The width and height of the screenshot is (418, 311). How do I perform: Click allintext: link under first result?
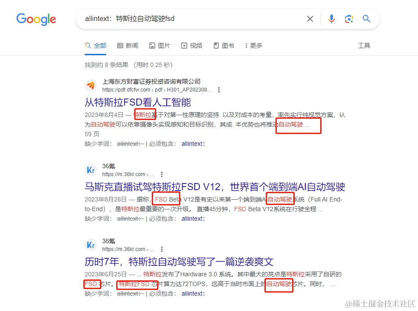coord(193,144)
